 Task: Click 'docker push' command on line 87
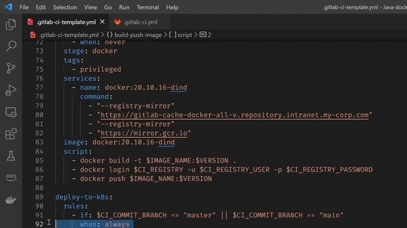[102, 179]
